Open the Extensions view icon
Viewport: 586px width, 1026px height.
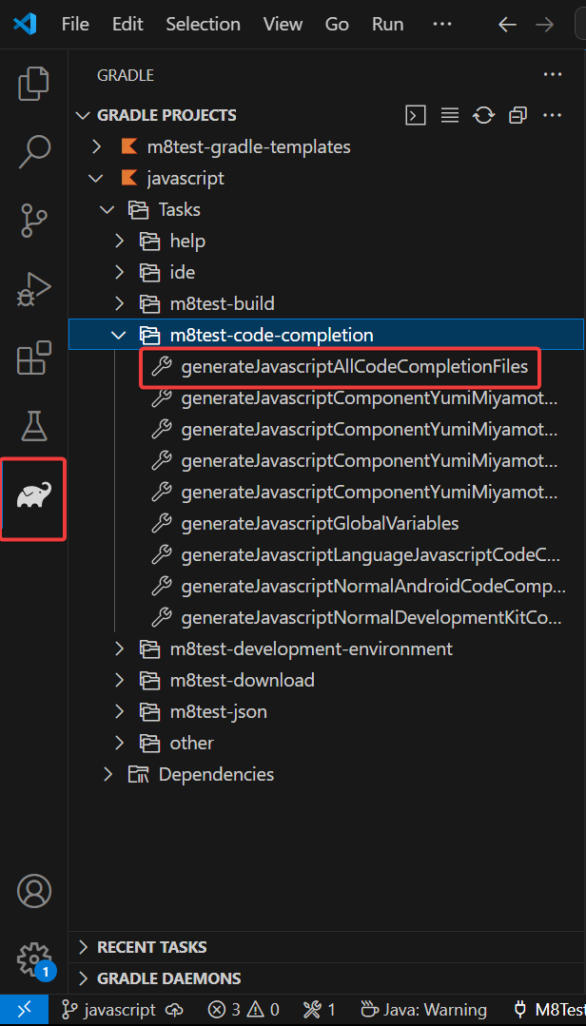click(x=34, y=358)
